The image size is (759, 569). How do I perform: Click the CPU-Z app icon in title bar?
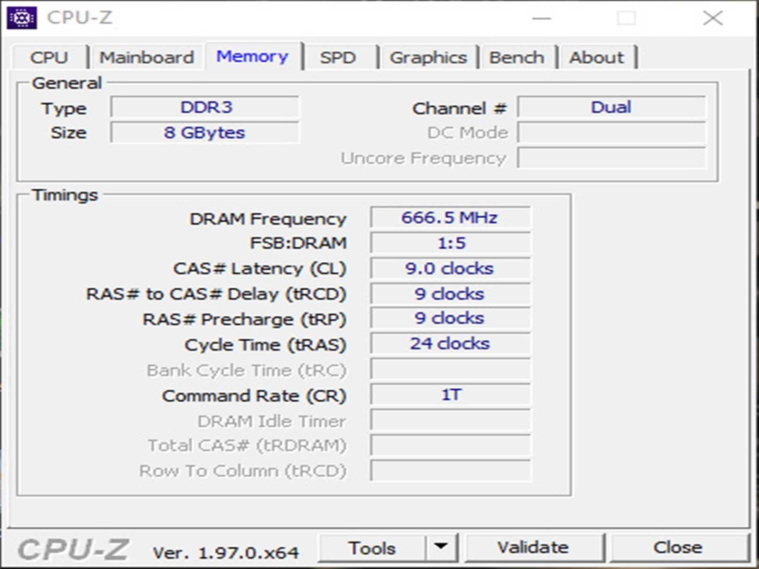[22, 18]
